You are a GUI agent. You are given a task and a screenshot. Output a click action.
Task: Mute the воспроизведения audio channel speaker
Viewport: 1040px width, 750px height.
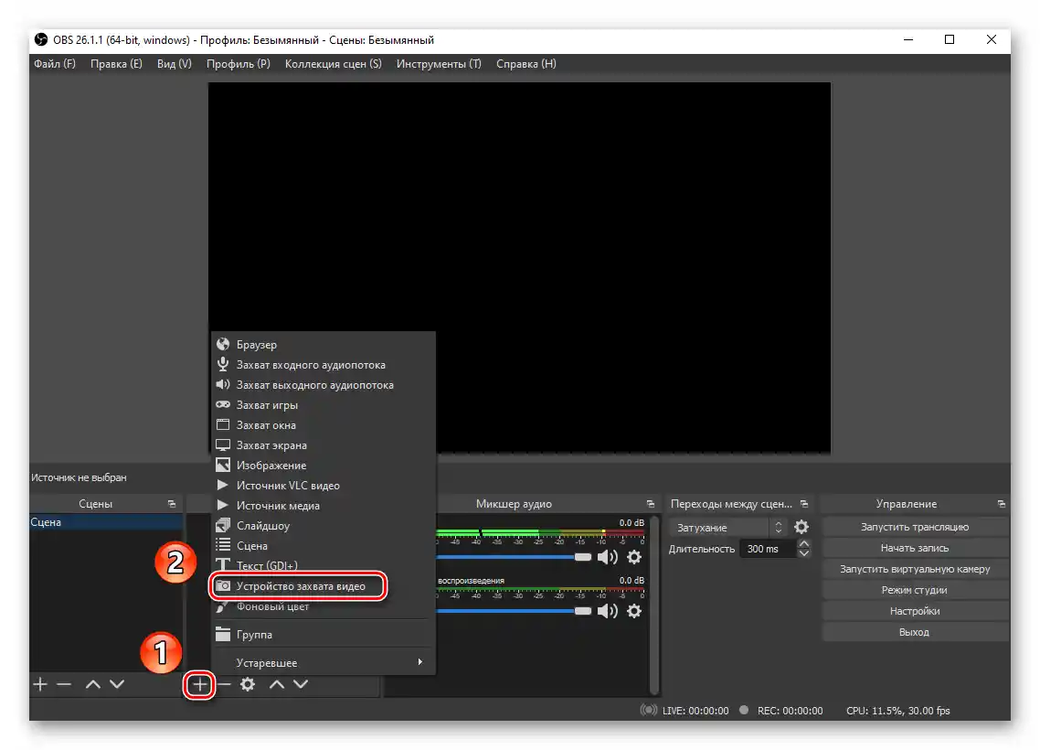(x=607, y=611)
